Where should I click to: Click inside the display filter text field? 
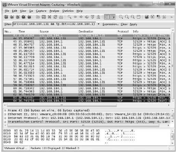click(x=54, y=24)
